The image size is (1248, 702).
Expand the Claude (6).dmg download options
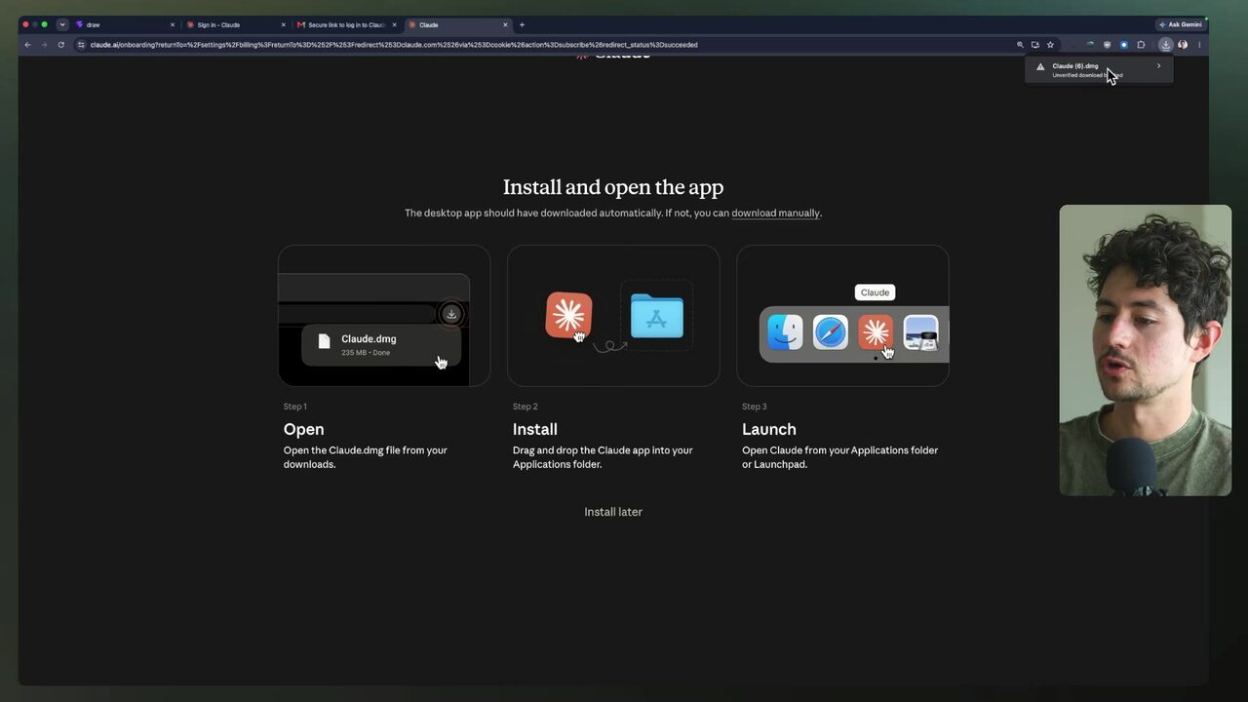[1158, 66]
